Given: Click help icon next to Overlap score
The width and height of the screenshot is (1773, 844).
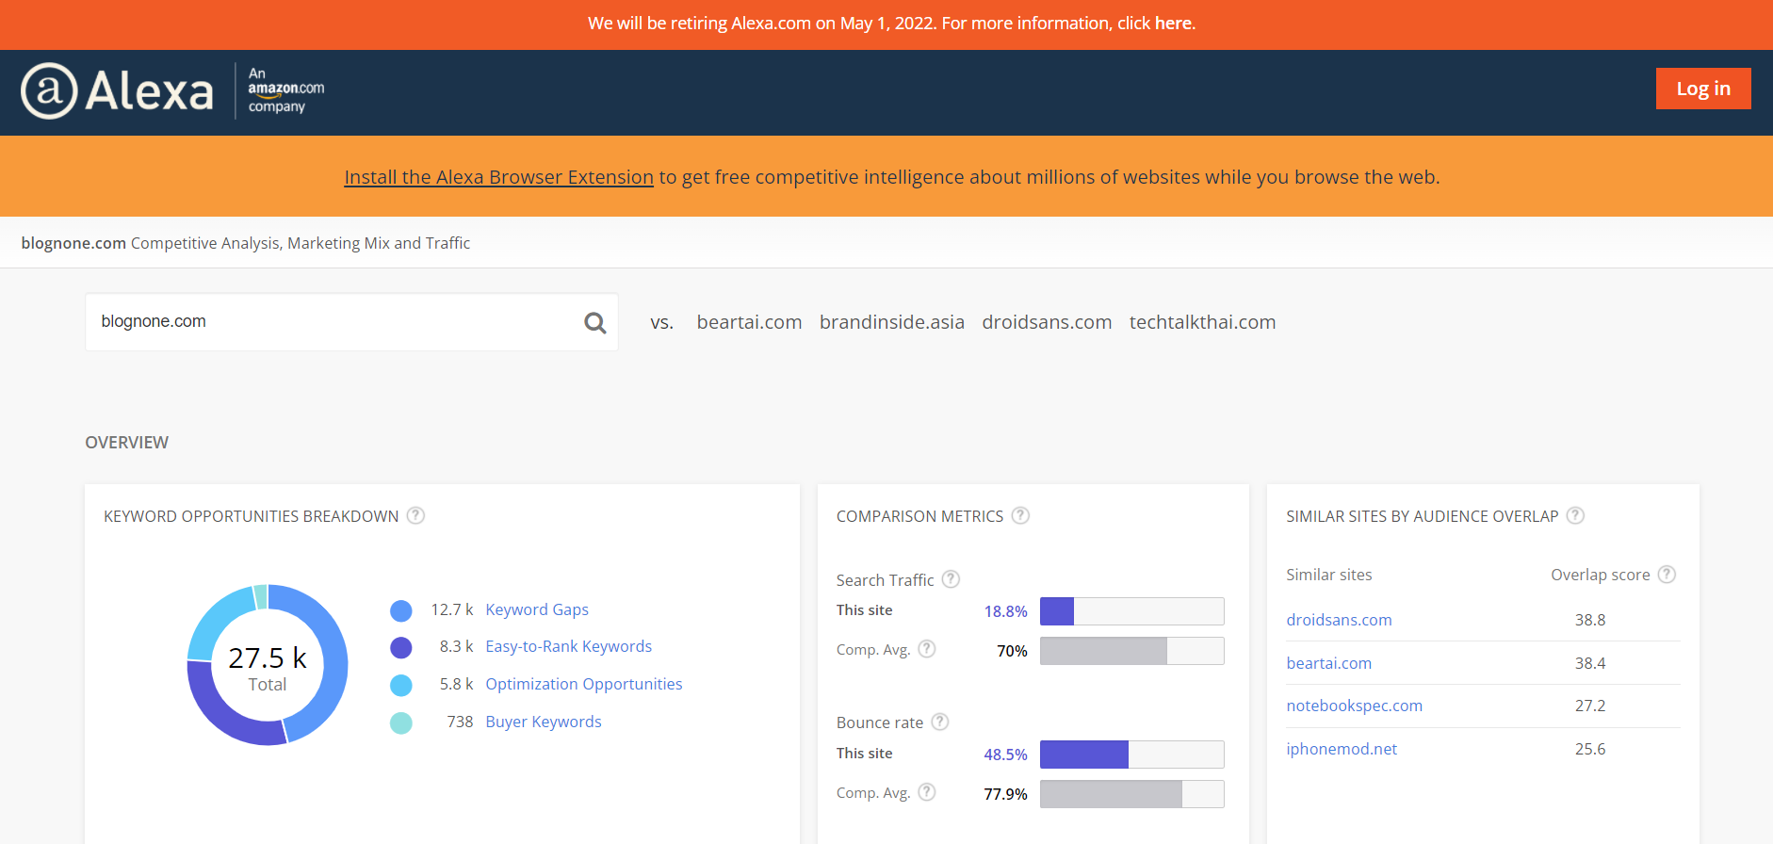Looking at the screenshot, I should click(1667, 574).
